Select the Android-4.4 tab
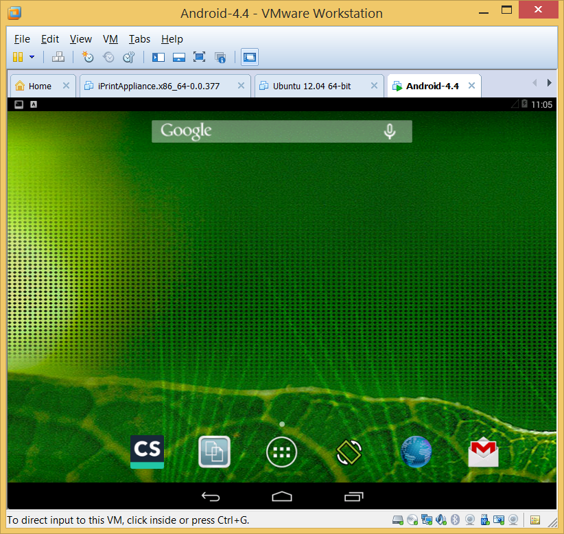 [433, 86]
